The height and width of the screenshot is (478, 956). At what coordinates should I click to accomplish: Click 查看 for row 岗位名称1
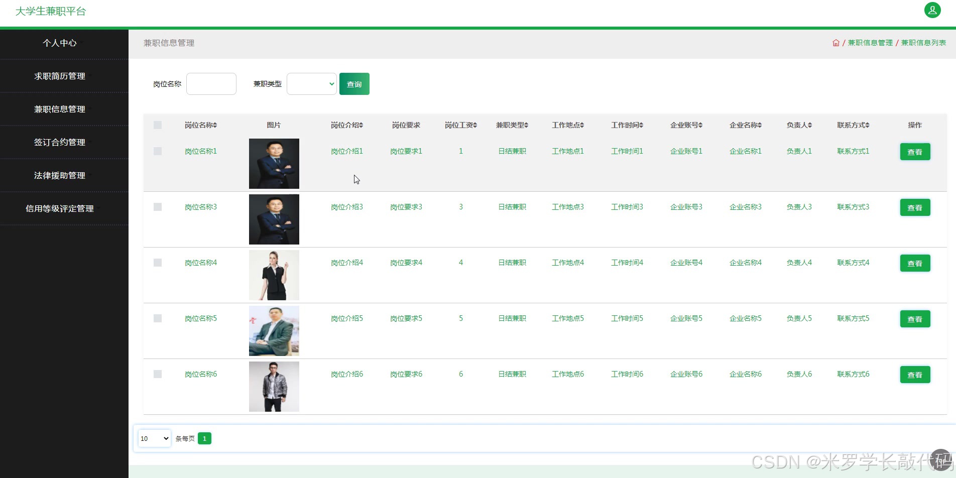pyautogui.click(x=915, y=151)
